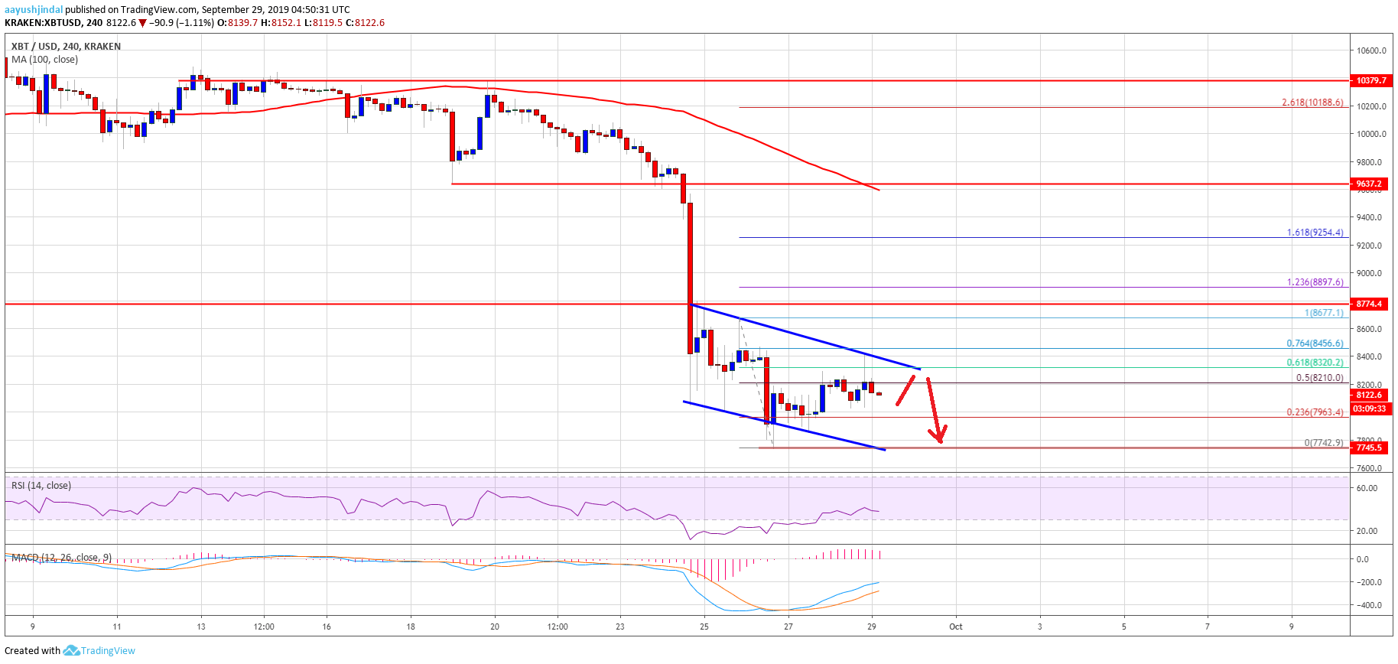
Task: Click the C:8122.6 close value
Action: click(365, 23)
